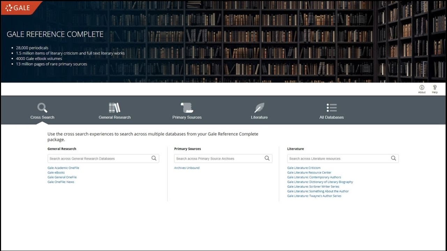Viewport: 447px width, 251px height.
Task: Open the About info icon
Action: pyautogui.click(x=422, y=88)
